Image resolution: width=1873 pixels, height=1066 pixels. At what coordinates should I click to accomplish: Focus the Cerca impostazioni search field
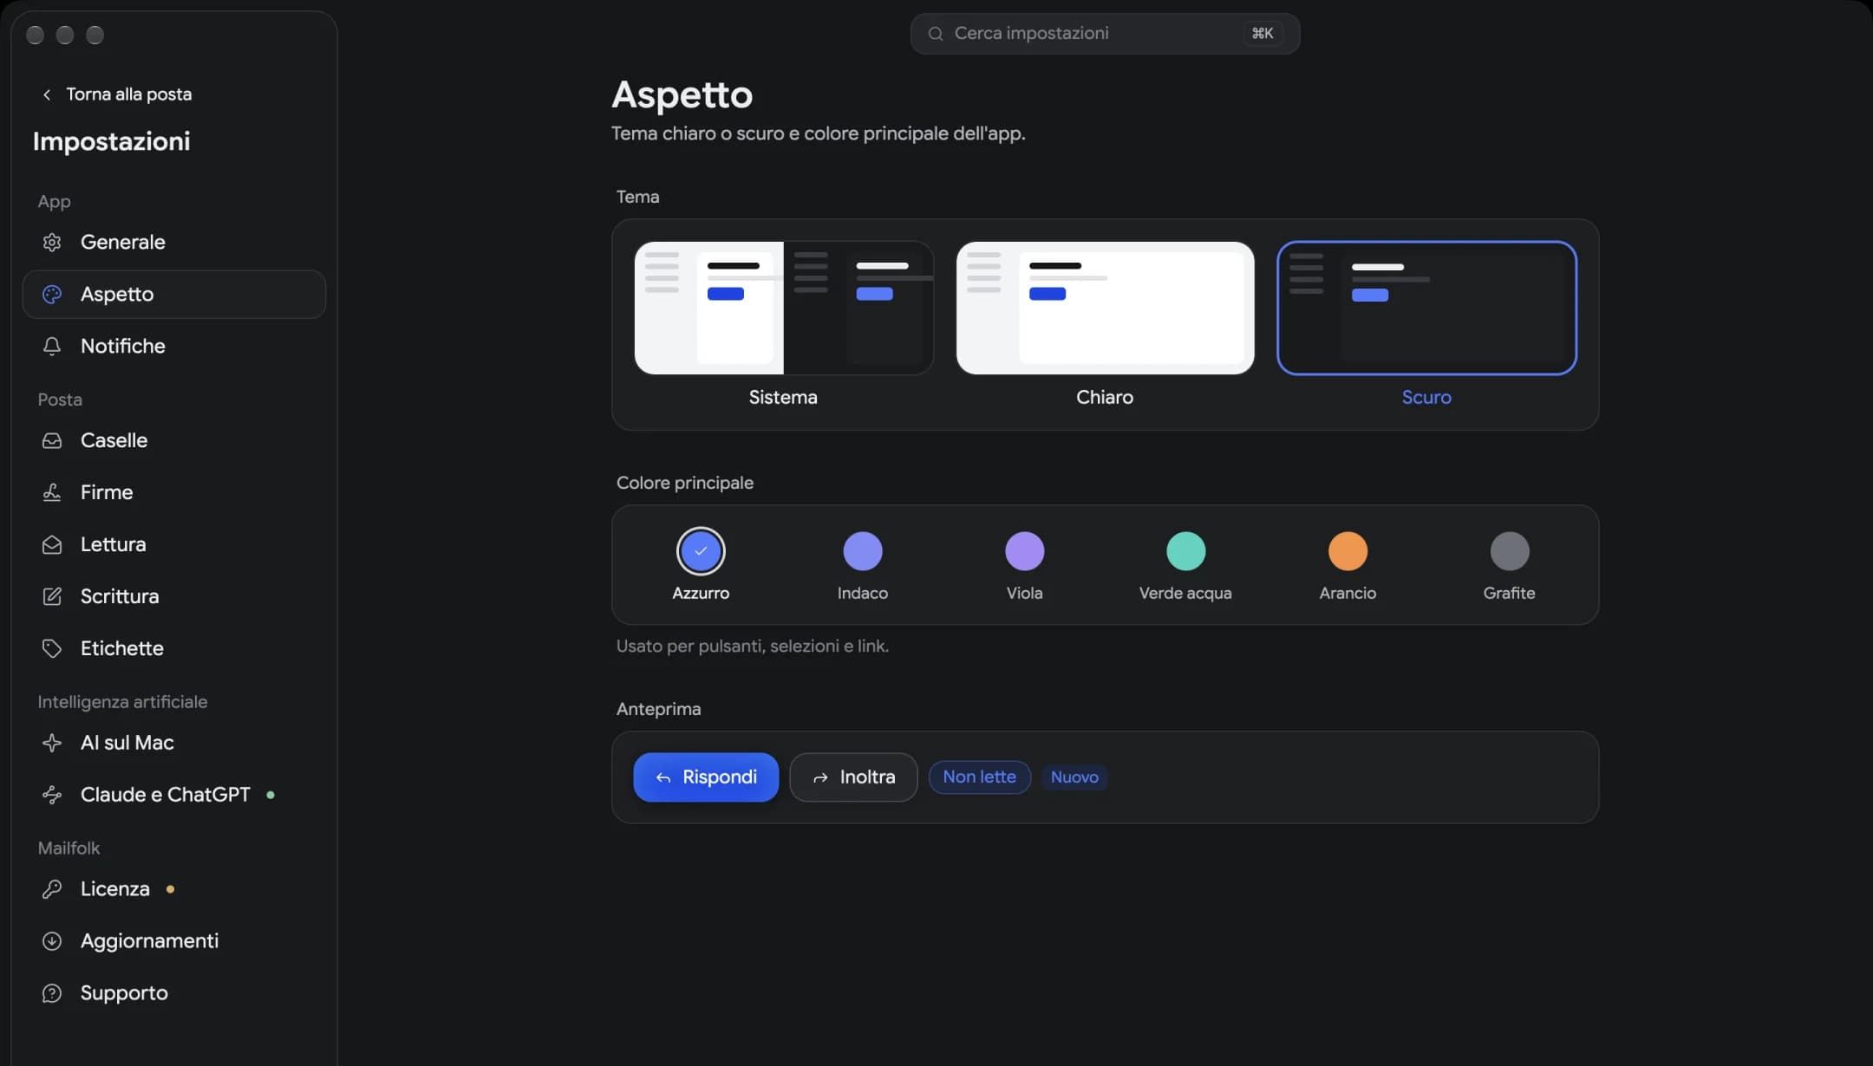[1105, 34]
